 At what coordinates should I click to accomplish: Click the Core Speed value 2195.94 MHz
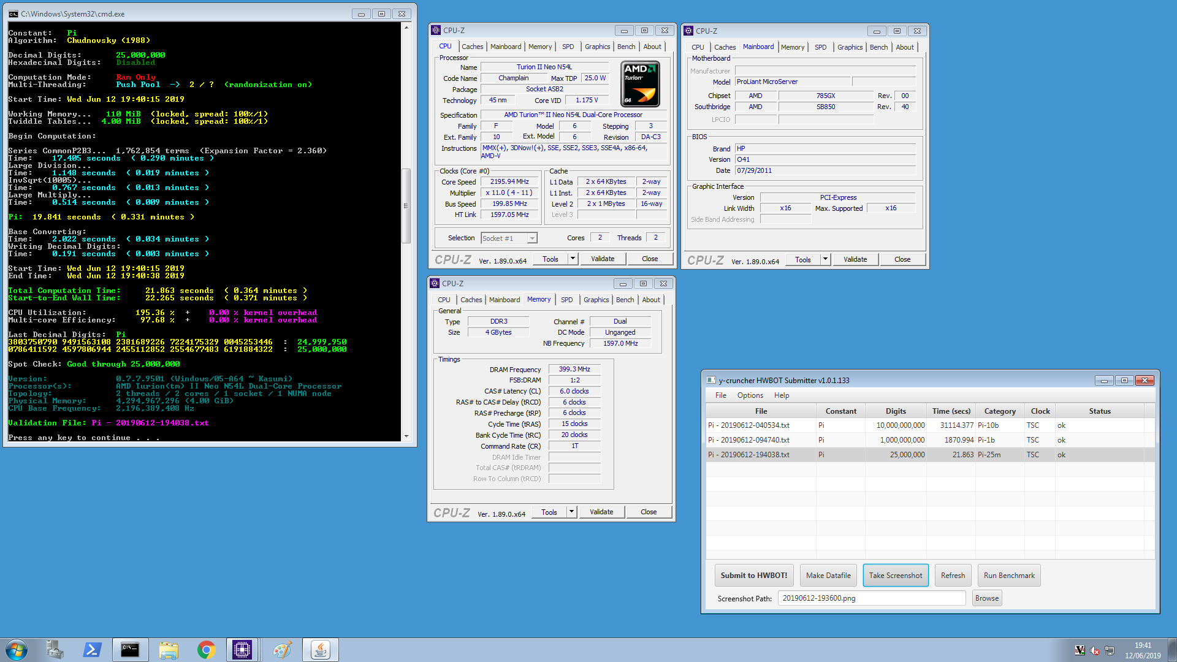pos(509,182)
